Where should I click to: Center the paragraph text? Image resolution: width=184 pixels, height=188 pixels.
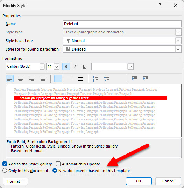click(x=21, y=79)
